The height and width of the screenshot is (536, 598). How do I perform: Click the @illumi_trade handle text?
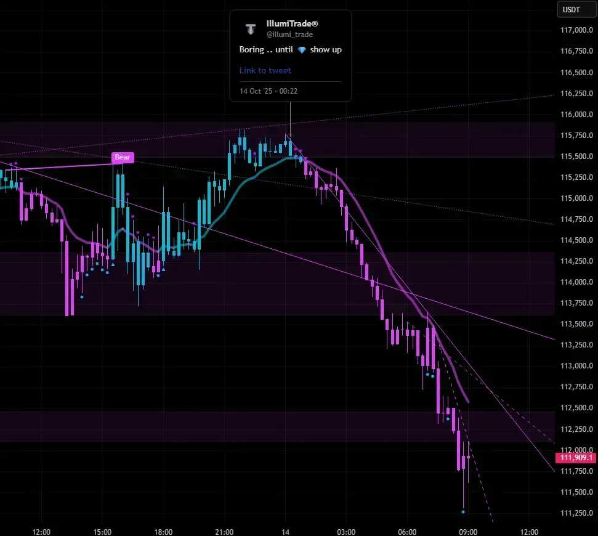pos(289,35)
